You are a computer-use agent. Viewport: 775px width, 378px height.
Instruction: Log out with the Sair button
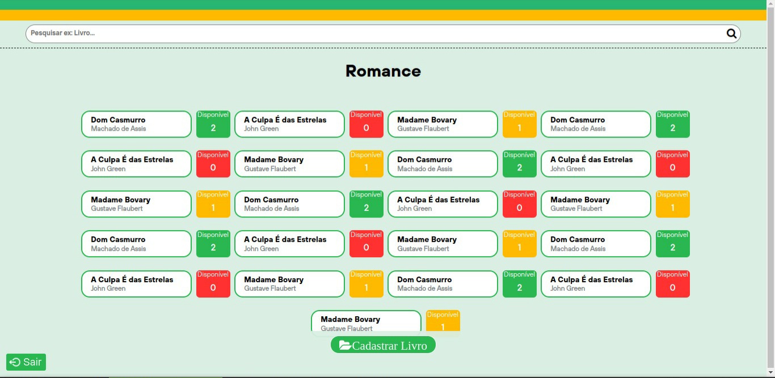(26, 362)
